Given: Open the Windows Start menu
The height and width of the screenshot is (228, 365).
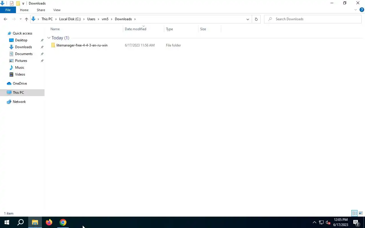Looking at the screenshot, I should click(x=7, y=222).
